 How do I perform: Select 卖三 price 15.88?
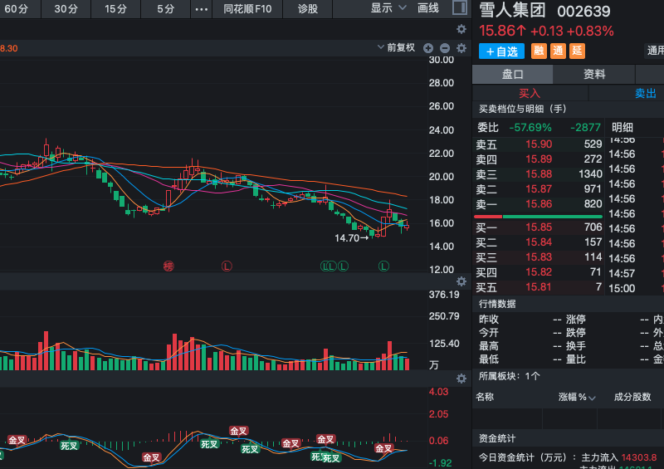click(539, 174)
